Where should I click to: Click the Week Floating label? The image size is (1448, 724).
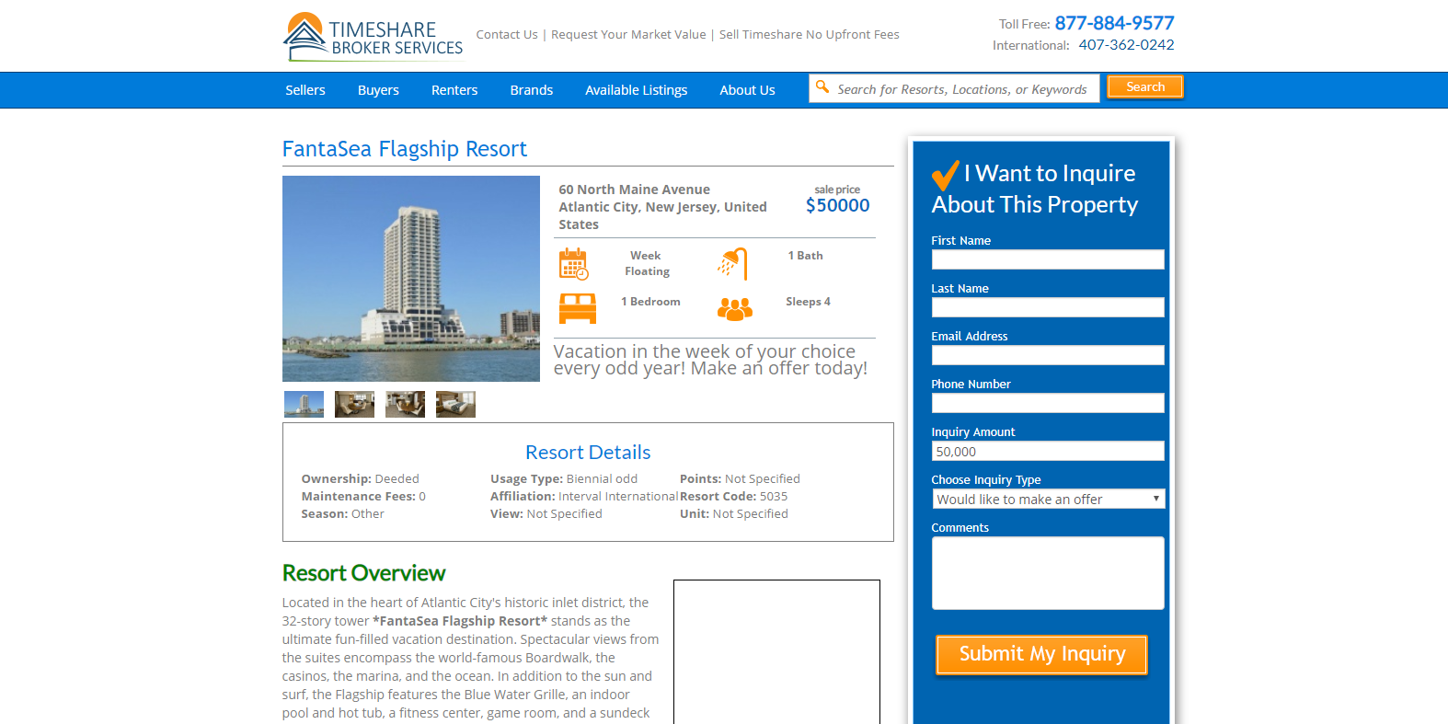[647, 264]
